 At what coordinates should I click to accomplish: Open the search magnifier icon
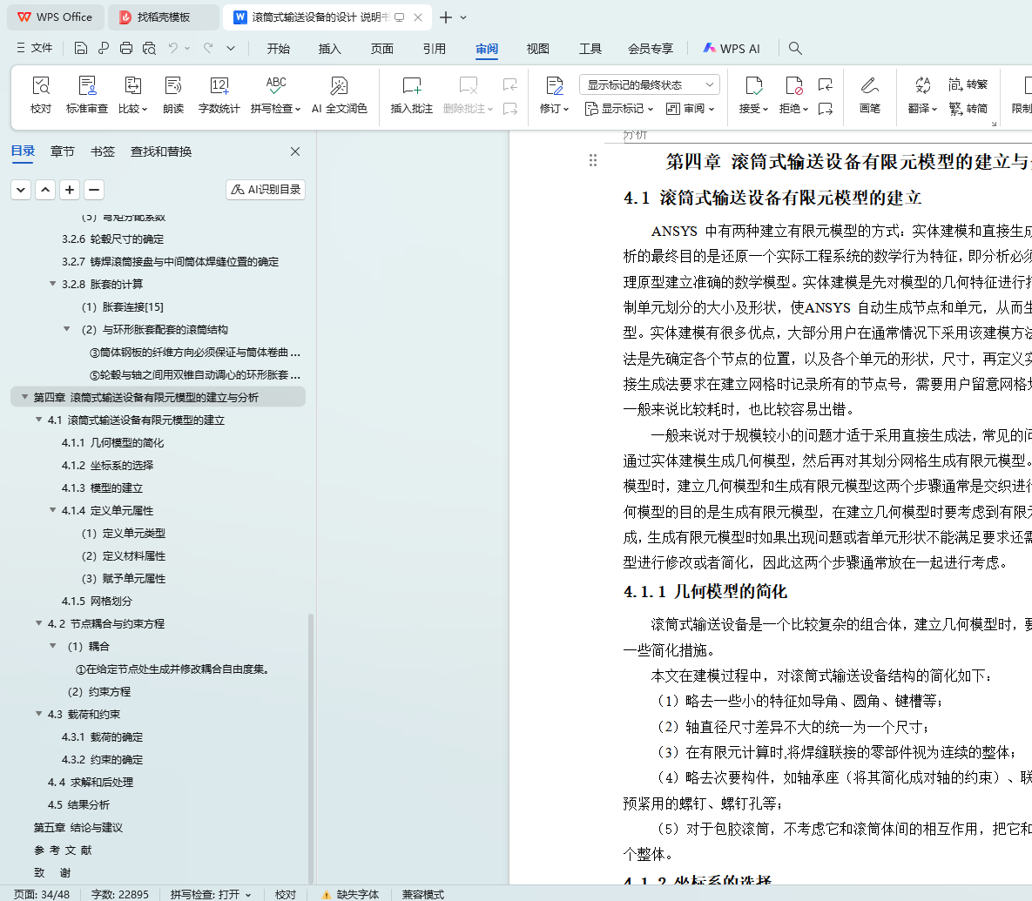click(x=795, y=48)
